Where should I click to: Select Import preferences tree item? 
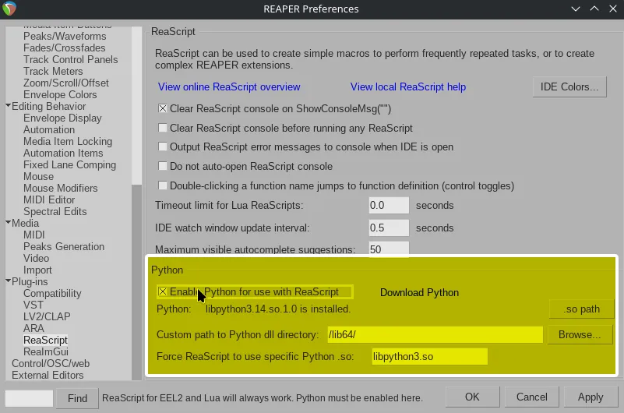point(37,270)
